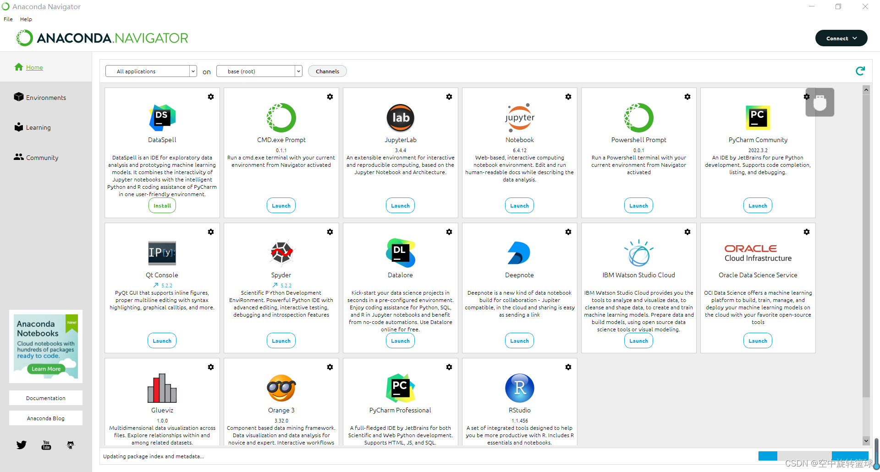The width and height of the screenshot is (880, 472).
Task: Launch Deepnote
Action: (x=520, y=341)
